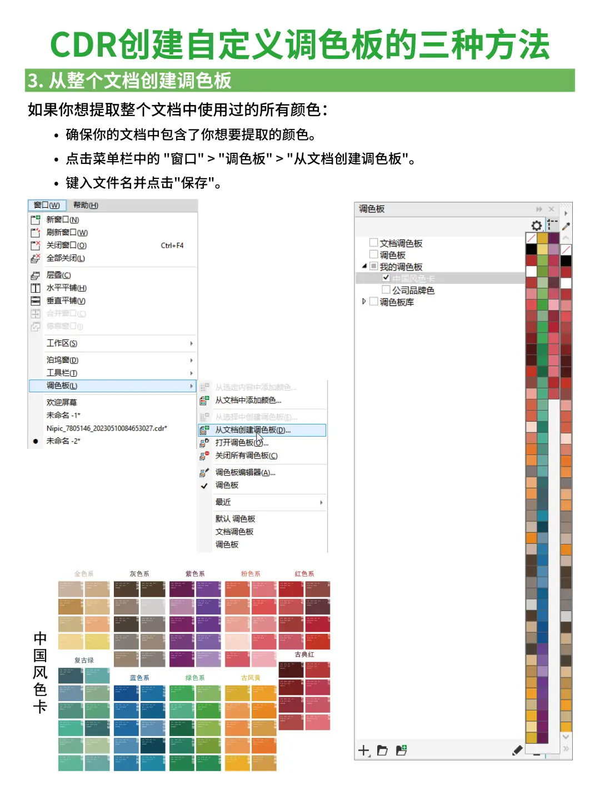Click the import palette folder-plus icon
Viewport: 600px width, 800px height.
pos(401,750)
